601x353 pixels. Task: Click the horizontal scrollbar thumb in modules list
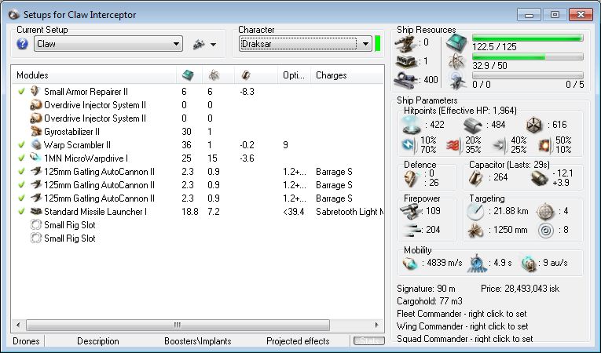coord(178,325)
